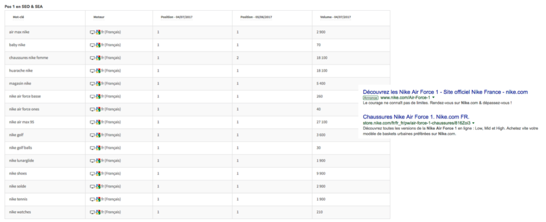Image resolution: width=546 pixels, height=222 pixels.
Task: Click the Google icon in the nike shoes row
Action: coord(98,174)
